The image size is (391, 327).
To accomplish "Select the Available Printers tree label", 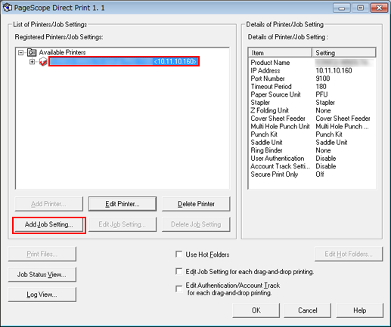I will pos(62,52).
